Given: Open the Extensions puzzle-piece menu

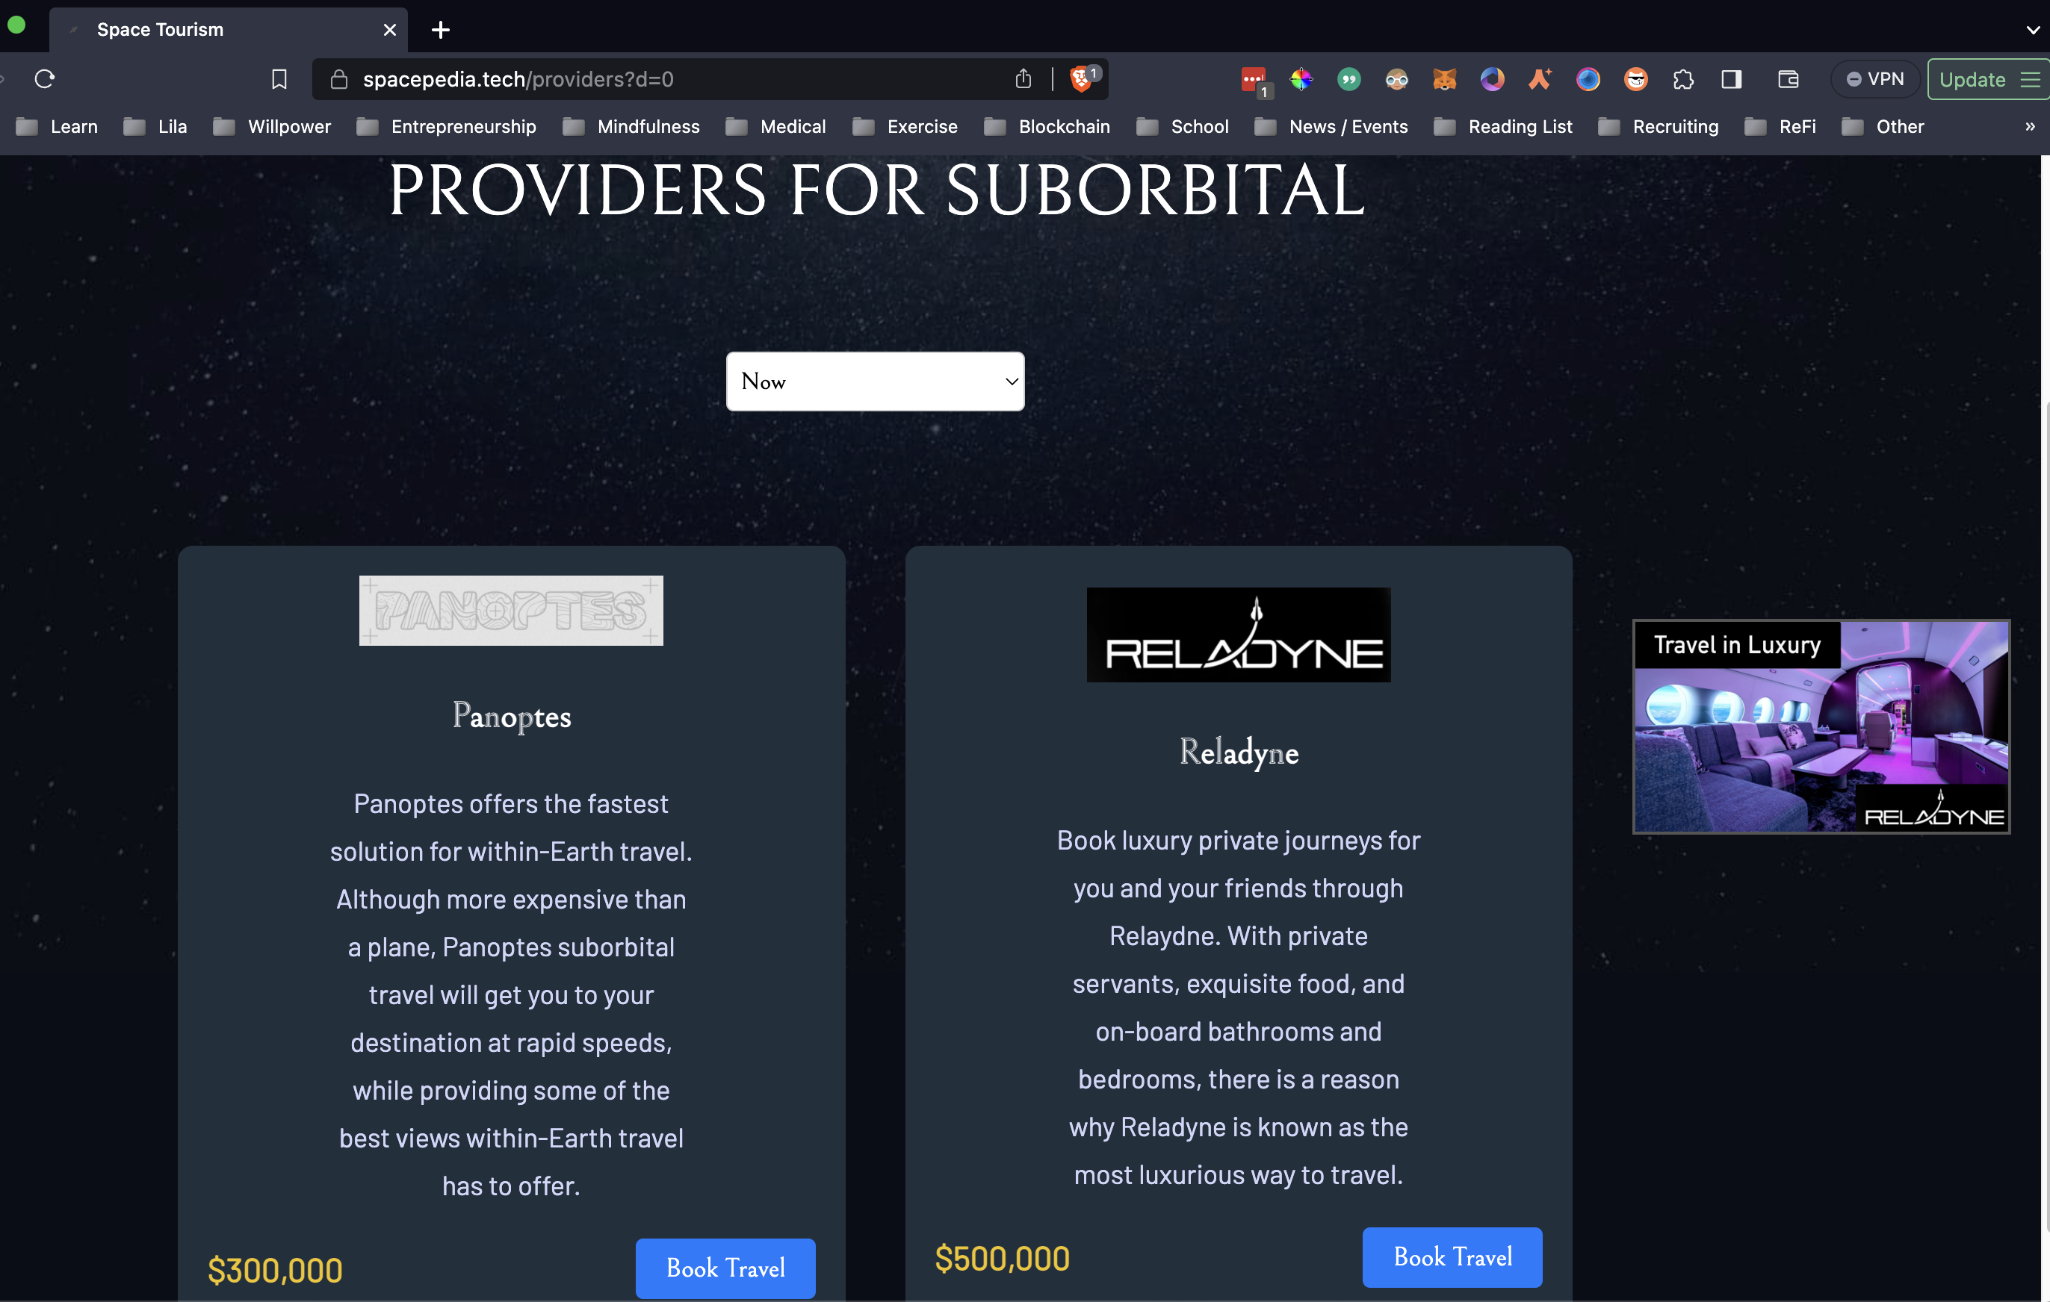Looking at the screenshot, I should point(1683,79).
